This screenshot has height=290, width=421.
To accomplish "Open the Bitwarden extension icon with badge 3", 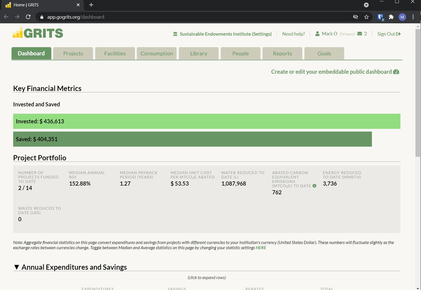I will tap(380, 17).
